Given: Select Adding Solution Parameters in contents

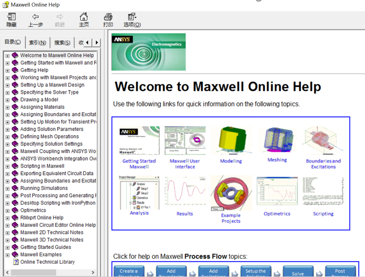Looking at the screenshot, I should click(x=52, y=129).
